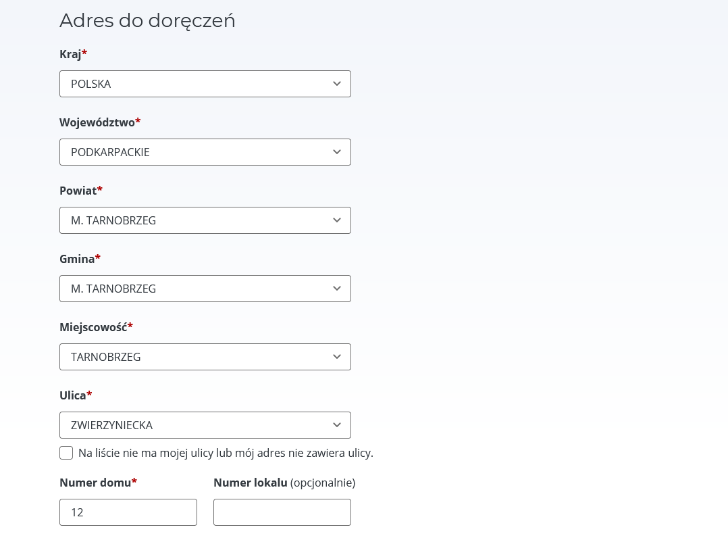Click the 'Numer lokalu (opcjonalnie)' field label
The width and height of the screenshot is (728, 540).
coord(284,483)
